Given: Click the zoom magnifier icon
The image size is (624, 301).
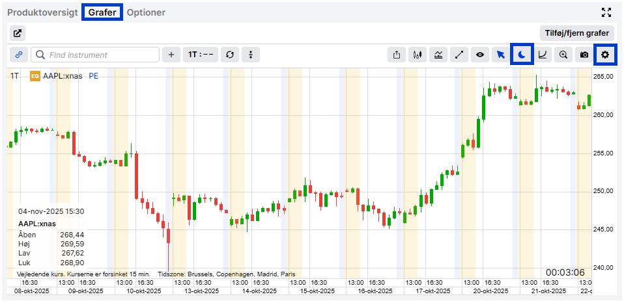Looking at the screenshot, I should click(563, 55).
